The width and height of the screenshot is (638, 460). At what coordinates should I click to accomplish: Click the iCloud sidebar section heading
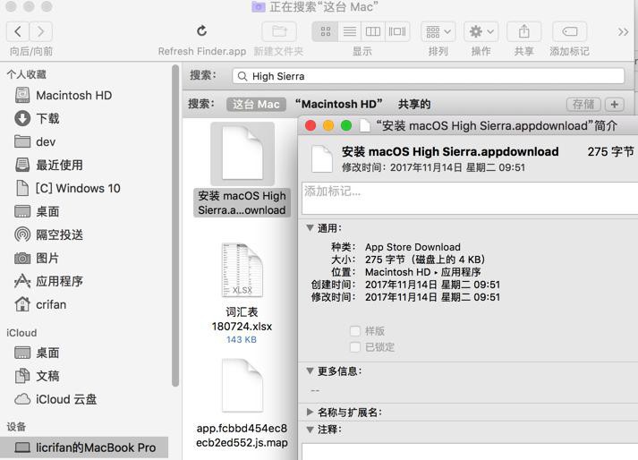21,333
